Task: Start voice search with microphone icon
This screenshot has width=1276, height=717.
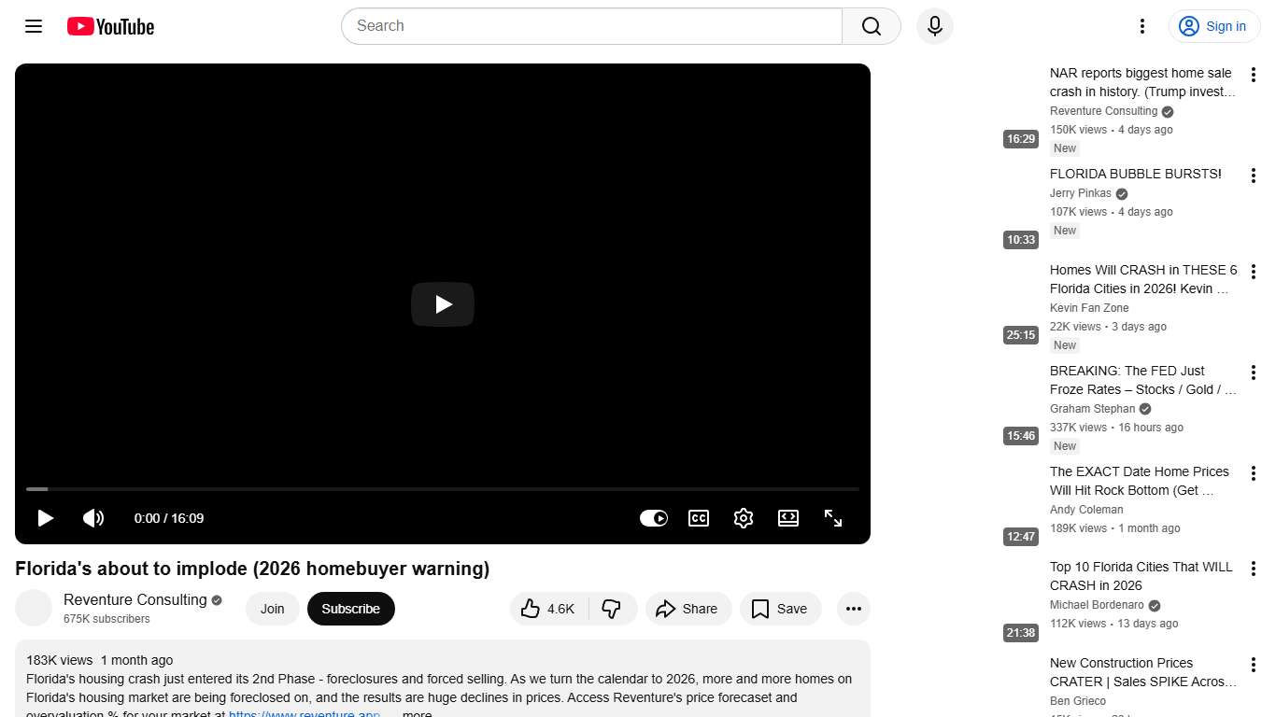Action: click(935, 26)
